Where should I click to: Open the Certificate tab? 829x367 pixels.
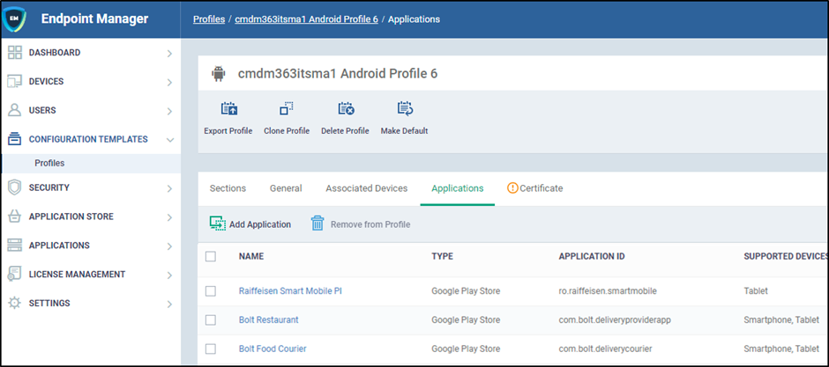(534, 188)
